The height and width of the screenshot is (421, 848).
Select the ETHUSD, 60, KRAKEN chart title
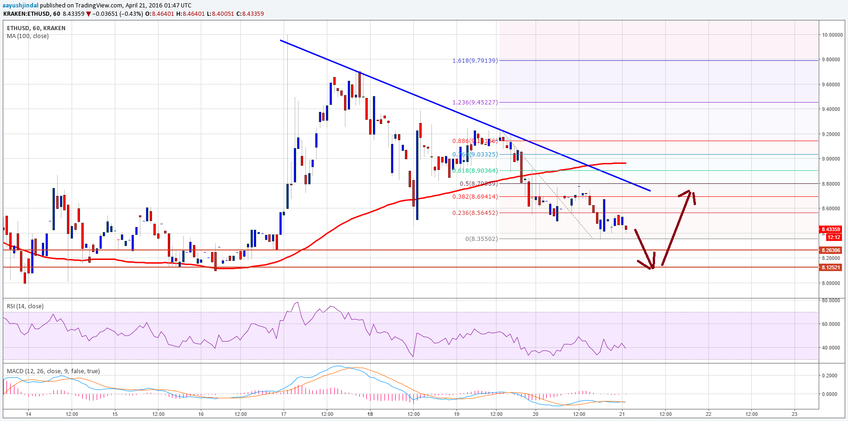point(36,28)
